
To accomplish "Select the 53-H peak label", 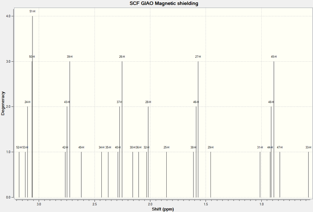I will pyautogui.click(x=25, y=148).
